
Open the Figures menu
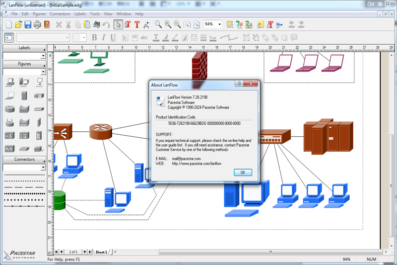click(x=39, y=14)
